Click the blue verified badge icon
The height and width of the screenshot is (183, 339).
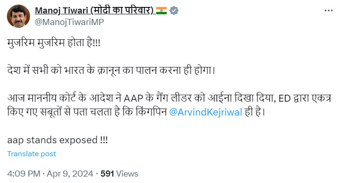174,10
